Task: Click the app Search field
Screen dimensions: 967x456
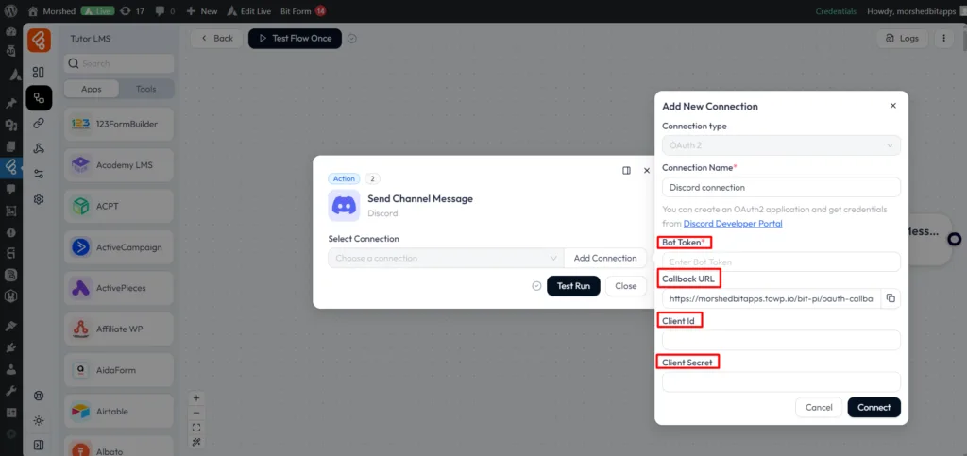Action: 119,63
